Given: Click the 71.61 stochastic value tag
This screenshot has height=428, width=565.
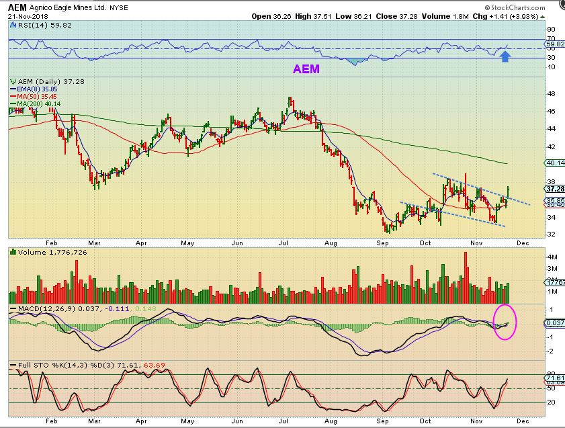Looking at the screenshot, I should [x=555, y=378].
